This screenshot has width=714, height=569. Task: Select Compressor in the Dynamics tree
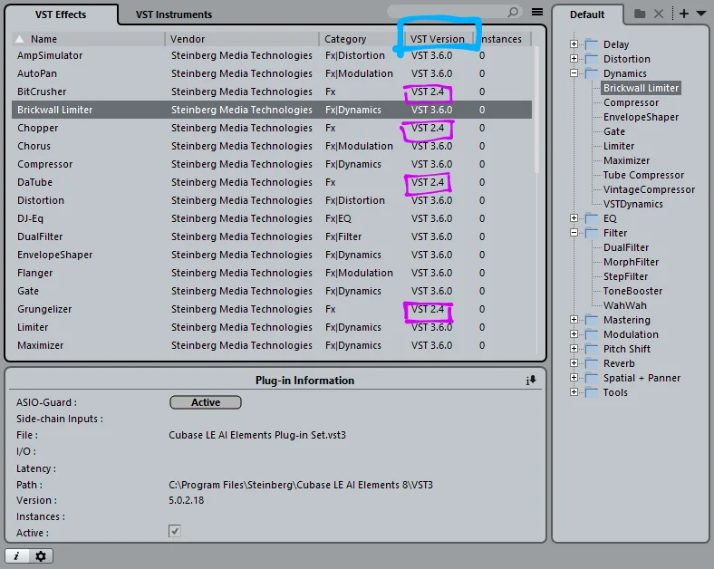[631, 102]
